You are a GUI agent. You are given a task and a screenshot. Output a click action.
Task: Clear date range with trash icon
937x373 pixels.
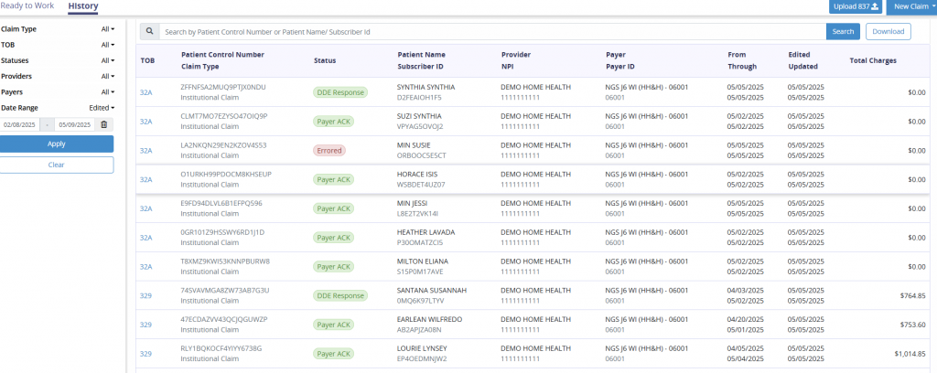[104, 124]
